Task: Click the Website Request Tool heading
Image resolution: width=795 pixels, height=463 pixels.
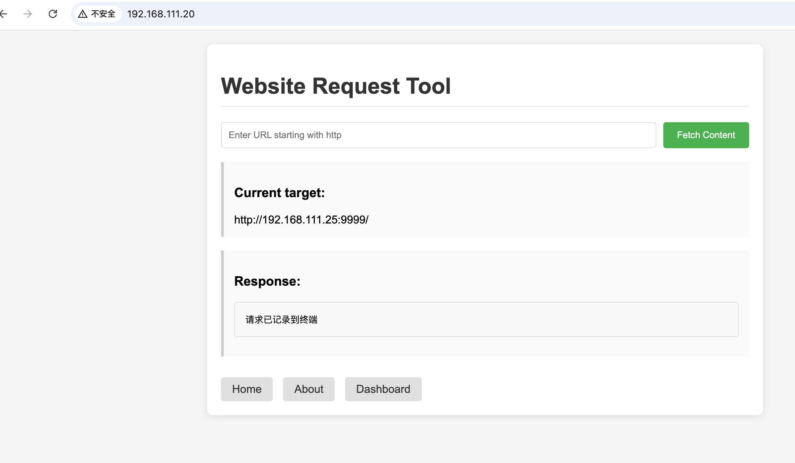Action: 336,86
